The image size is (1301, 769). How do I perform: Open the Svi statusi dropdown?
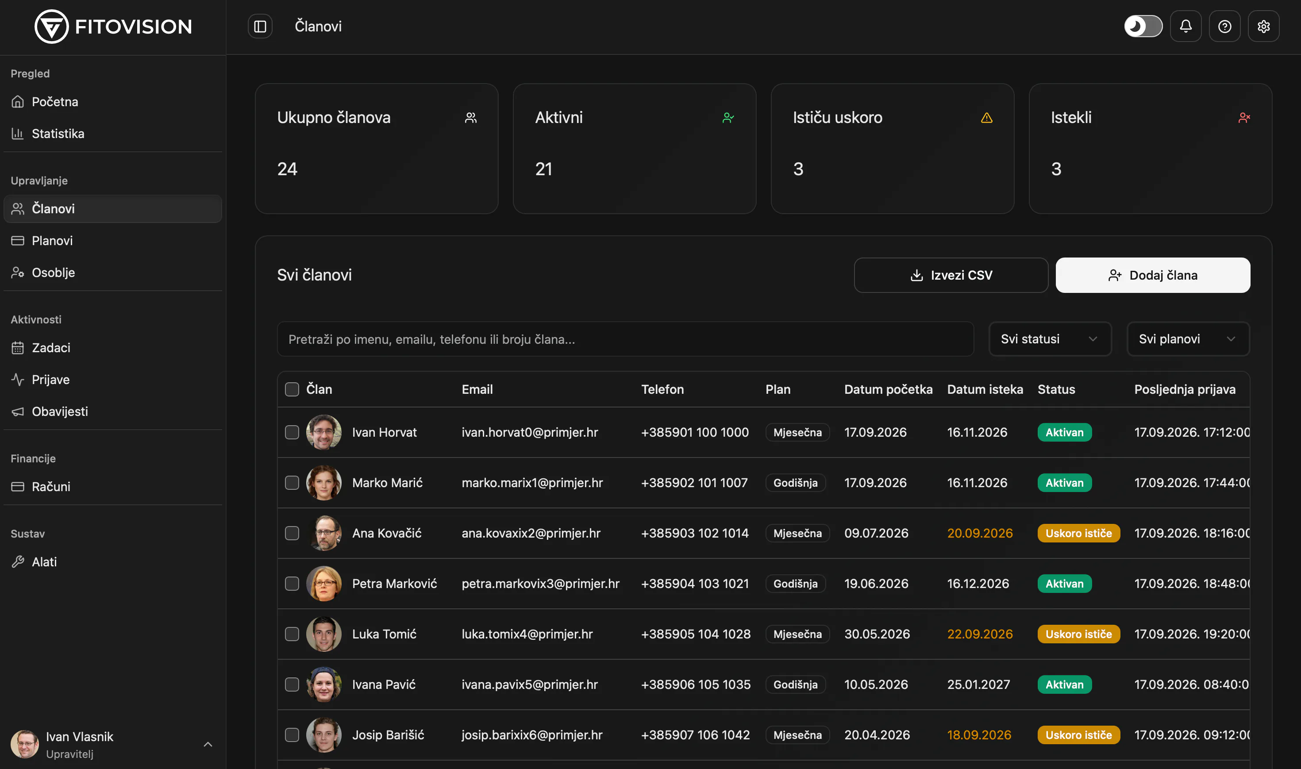[x=1050, y=339]
